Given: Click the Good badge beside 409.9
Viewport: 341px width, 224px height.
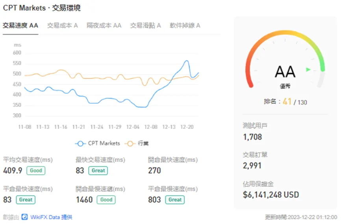Looking at the screenshot, I should pos(36,171).
